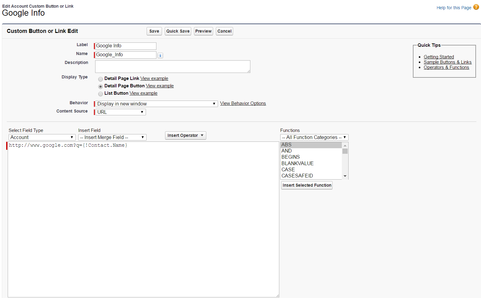Viewport: 481px width, 298px height.
Task: Expand the Insert Operator menu
Action: (x=186, y=135)
